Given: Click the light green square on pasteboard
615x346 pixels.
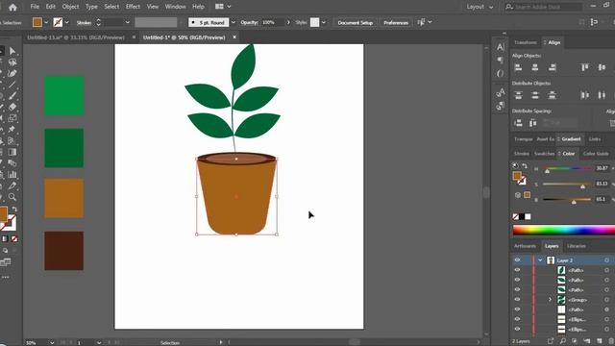Looking at the screenshot, I should (64, 96).
